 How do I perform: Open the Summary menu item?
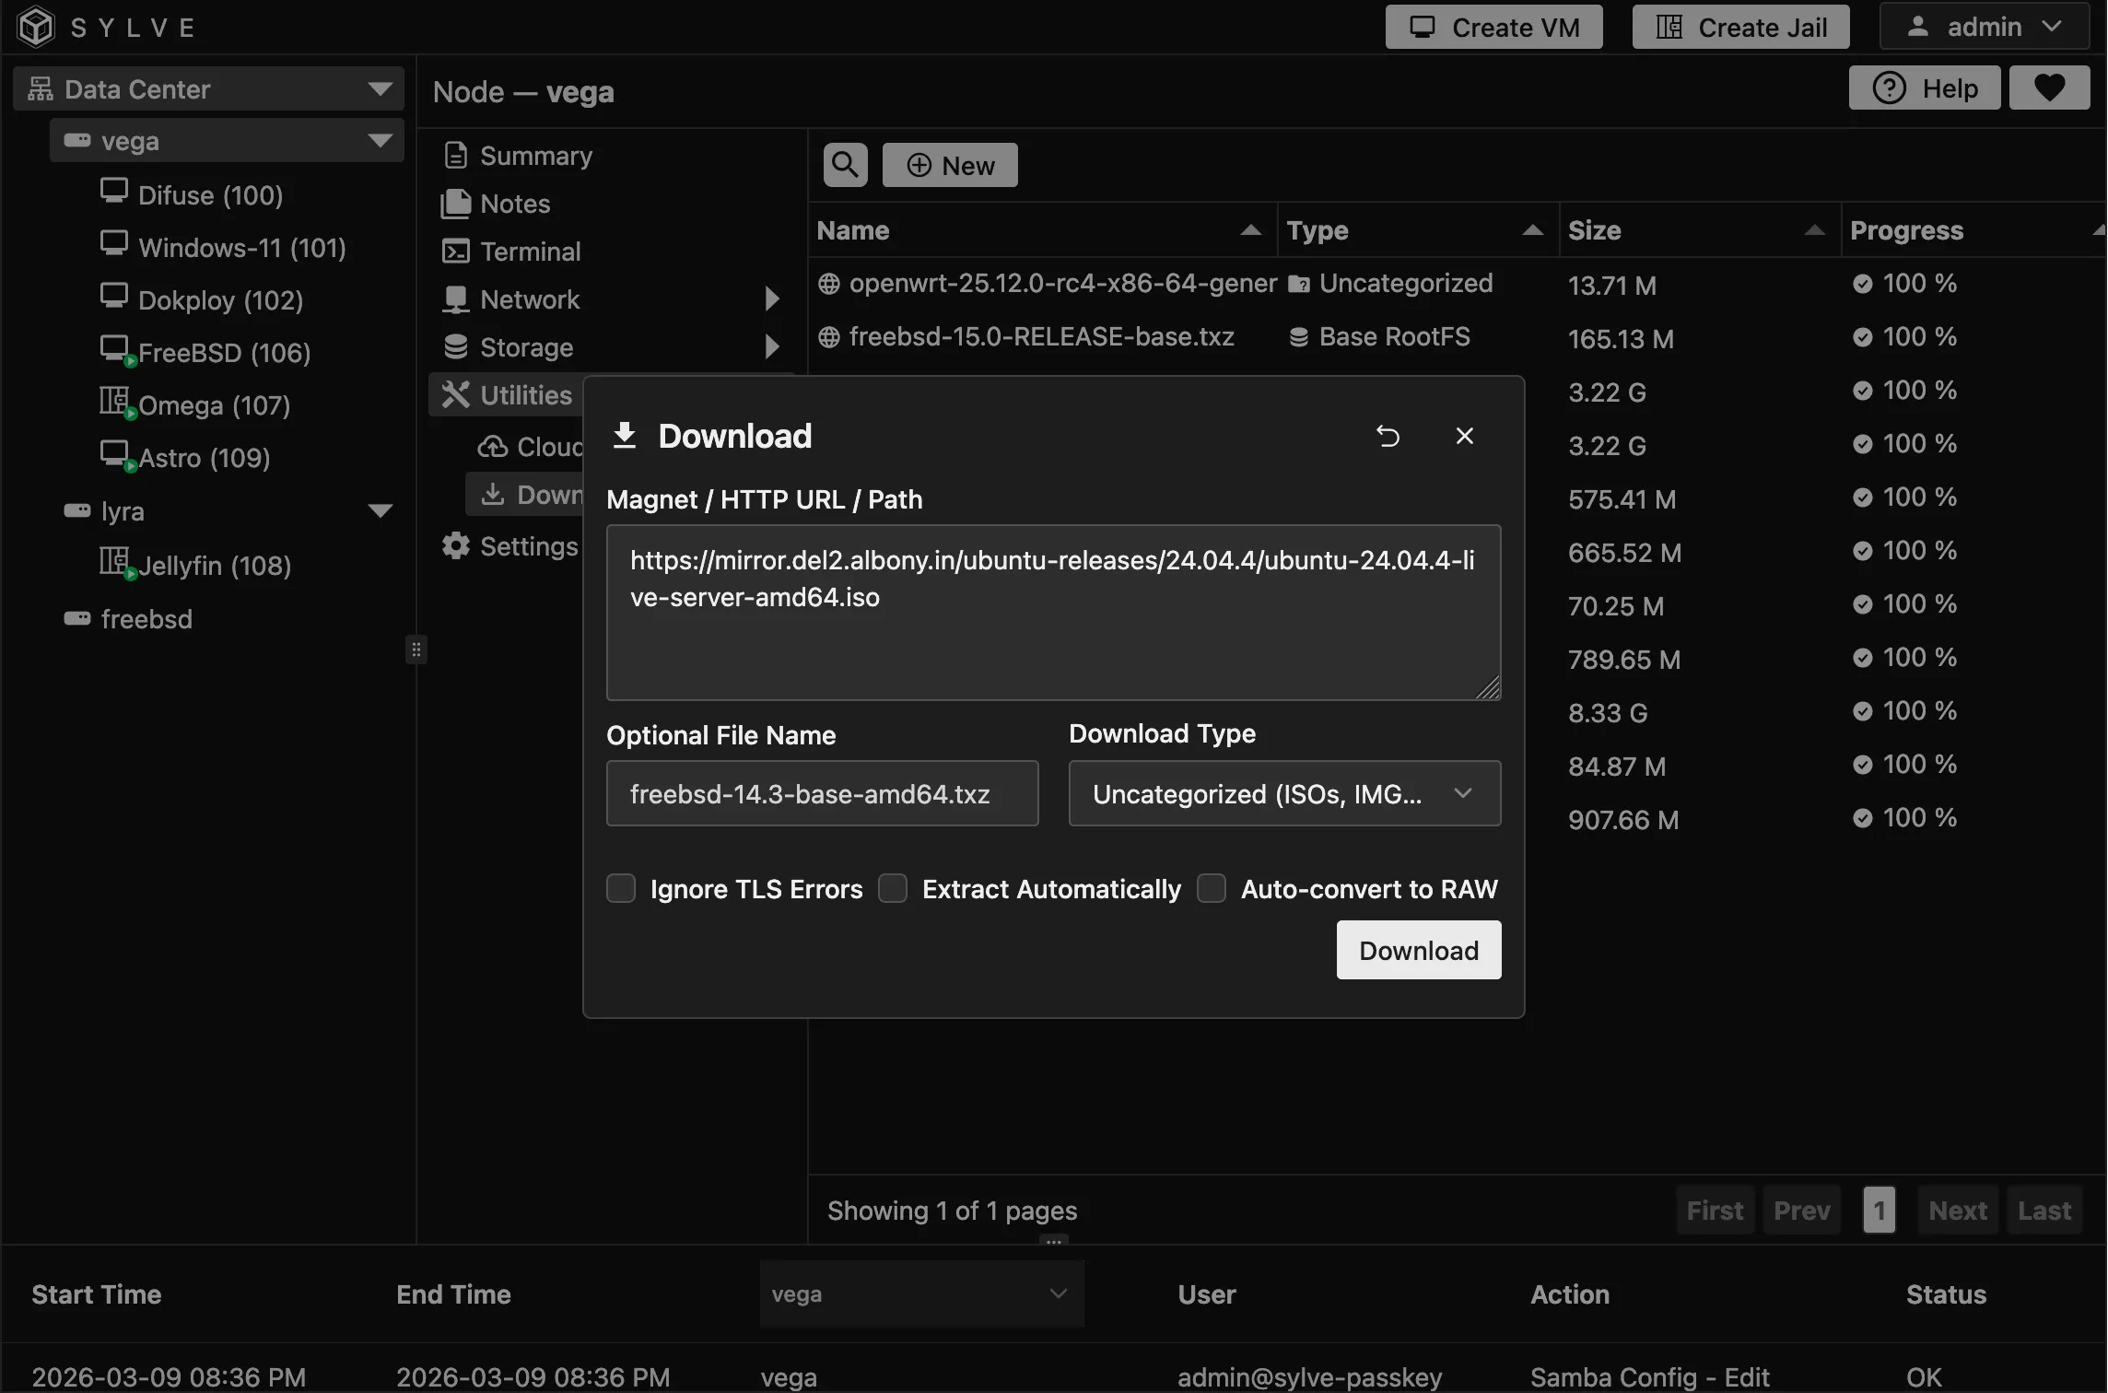tap(535, 156)
